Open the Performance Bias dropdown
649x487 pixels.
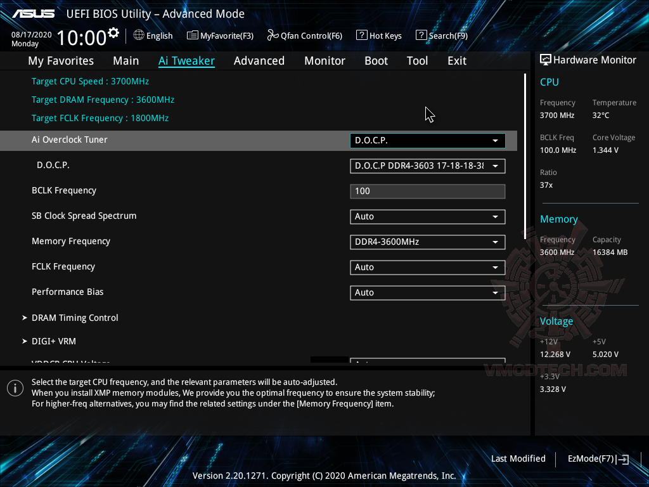point(427,292)
